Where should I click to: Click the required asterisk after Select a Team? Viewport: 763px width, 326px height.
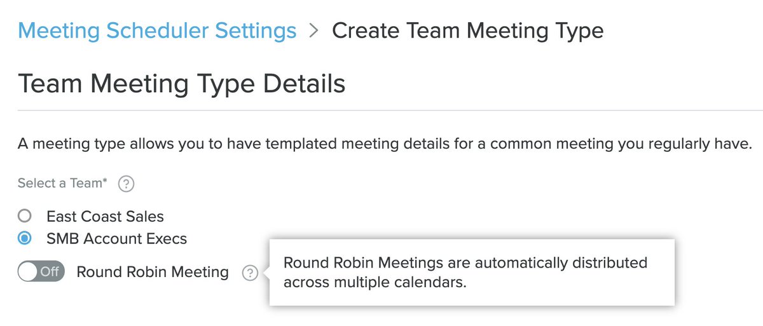coord(105,182)
